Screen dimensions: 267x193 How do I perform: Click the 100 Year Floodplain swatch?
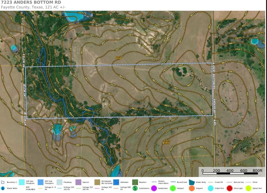click(22, 182)
